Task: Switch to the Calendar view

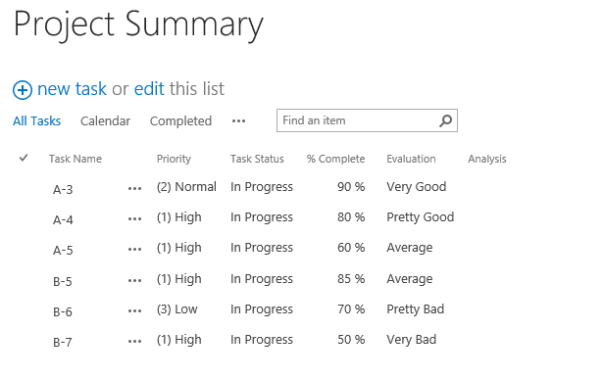Action: pyautogui.click(x=105, y=121)
